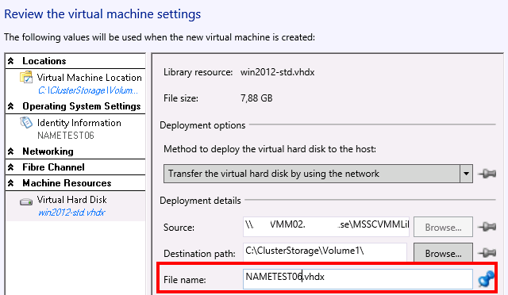The height and width of the screenshot is (295, 508).
Task: Click the Deployment details group label
Action: (x=200, y=201)
